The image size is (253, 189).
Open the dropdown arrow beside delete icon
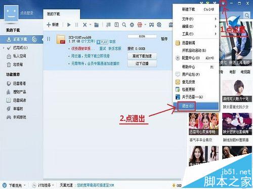[x=90, y=25]
